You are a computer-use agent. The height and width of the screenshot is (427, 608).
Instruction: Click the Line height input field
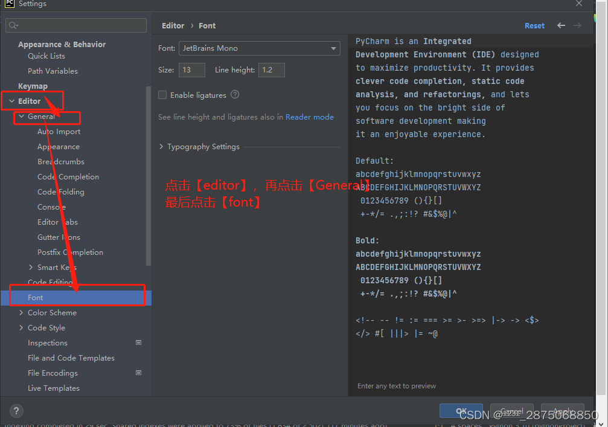[272, 70]
